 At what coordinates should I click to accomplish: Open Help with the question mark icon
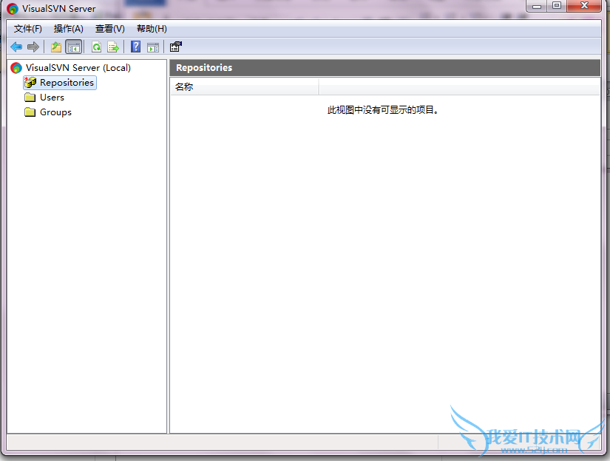(136, 47)
